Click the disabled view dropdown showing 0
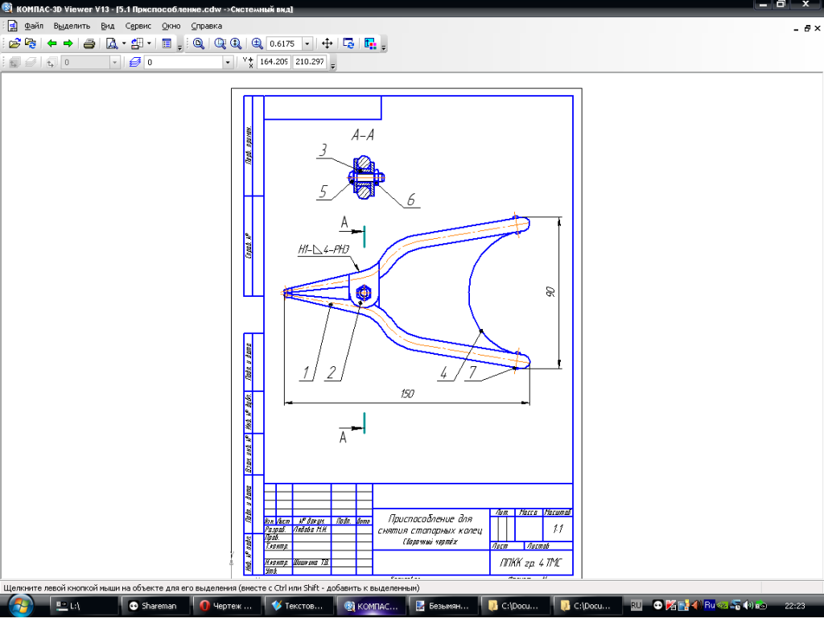This screenshot has width=824, height=618. click(x=90, y=63)
